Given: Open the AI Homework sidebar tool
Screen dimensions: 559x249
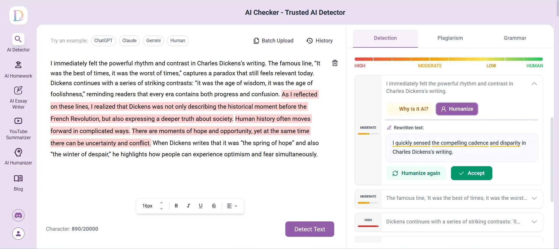Looking at the screenshot, I should point(18,69).
